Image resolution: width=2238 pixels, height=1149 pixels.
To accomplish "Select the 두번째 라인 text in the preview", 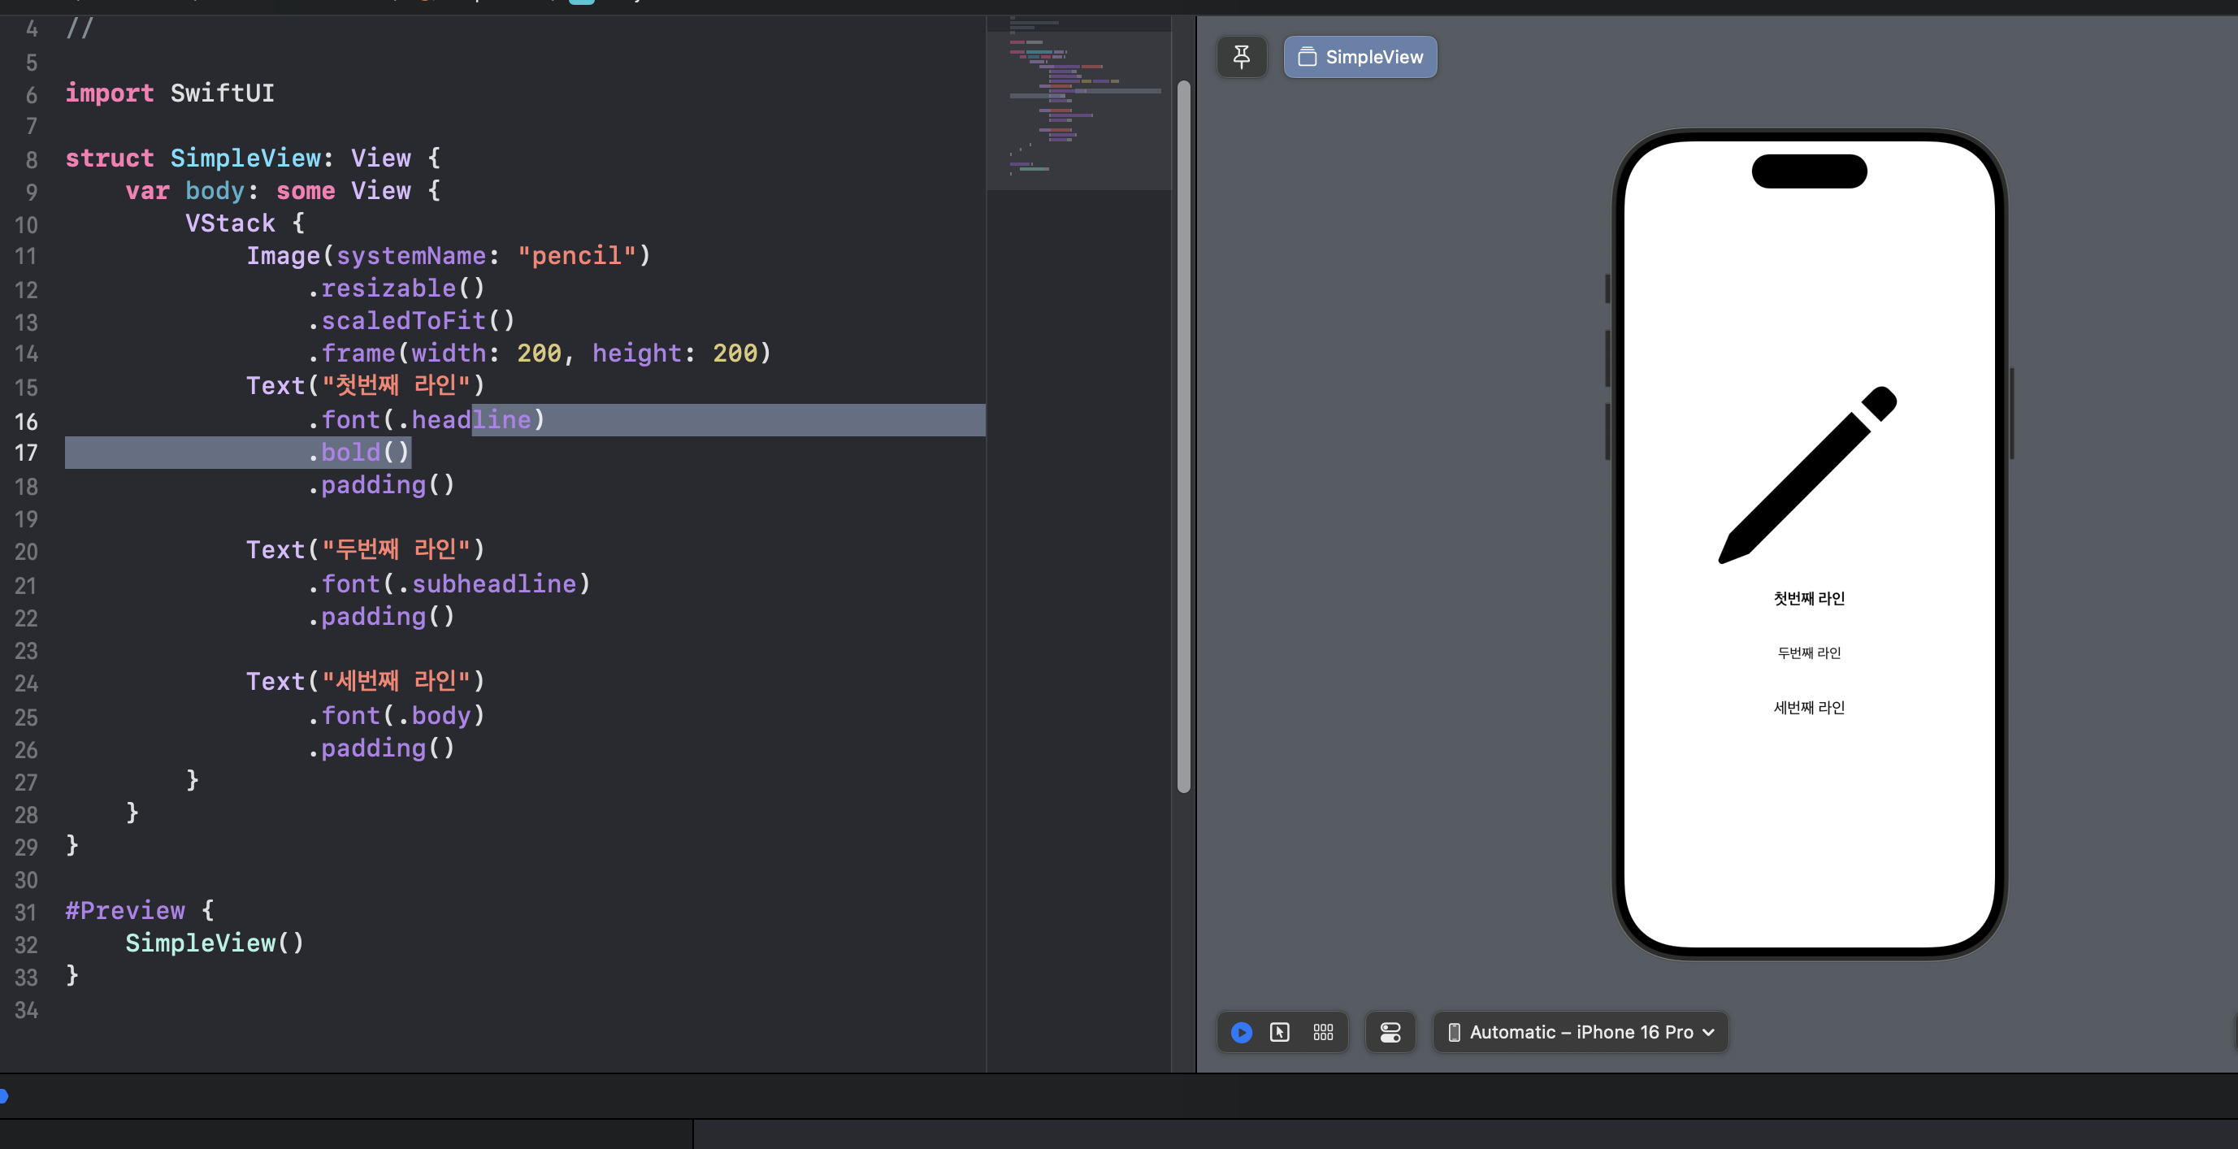I will (x=1809, y=653).
